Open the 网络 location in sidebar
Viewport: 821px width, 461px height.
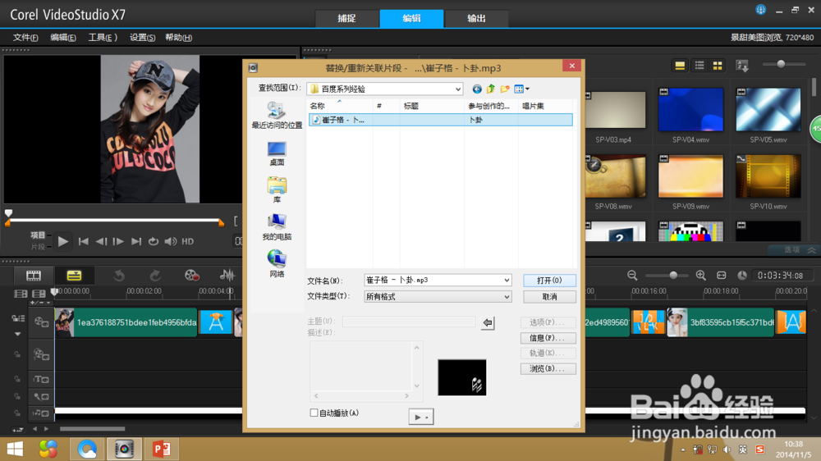click(x=277, y=264)
